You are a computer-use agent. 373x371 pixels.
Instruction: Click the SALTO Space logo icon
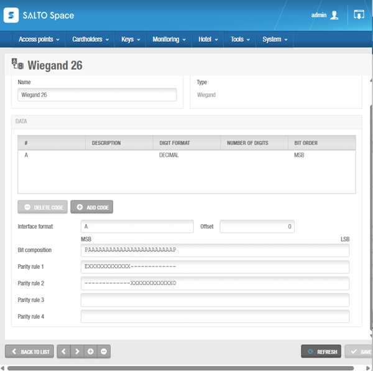click(11, 15)
